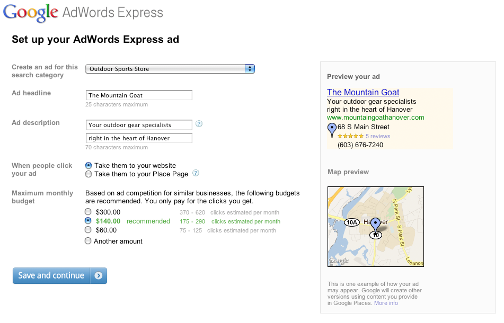Open the 5 reviews link

point(378,136)
